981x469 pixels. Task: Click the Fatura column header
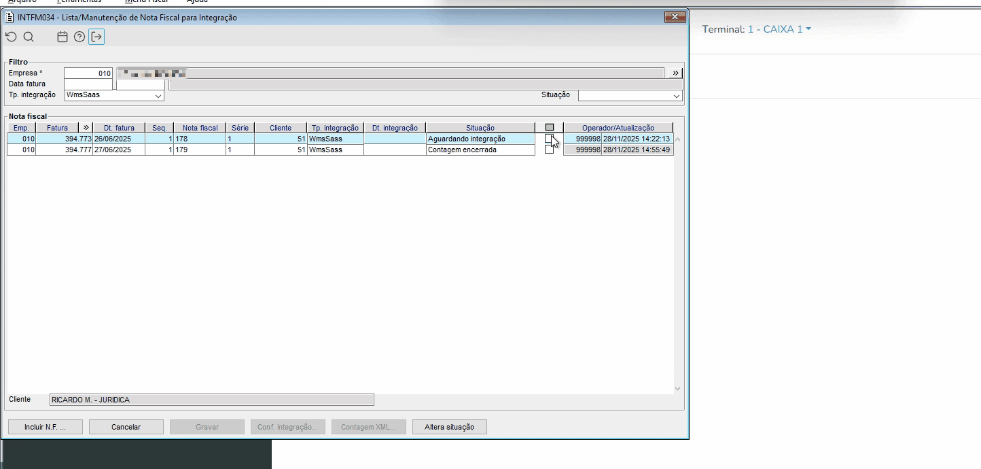[57, 128]
